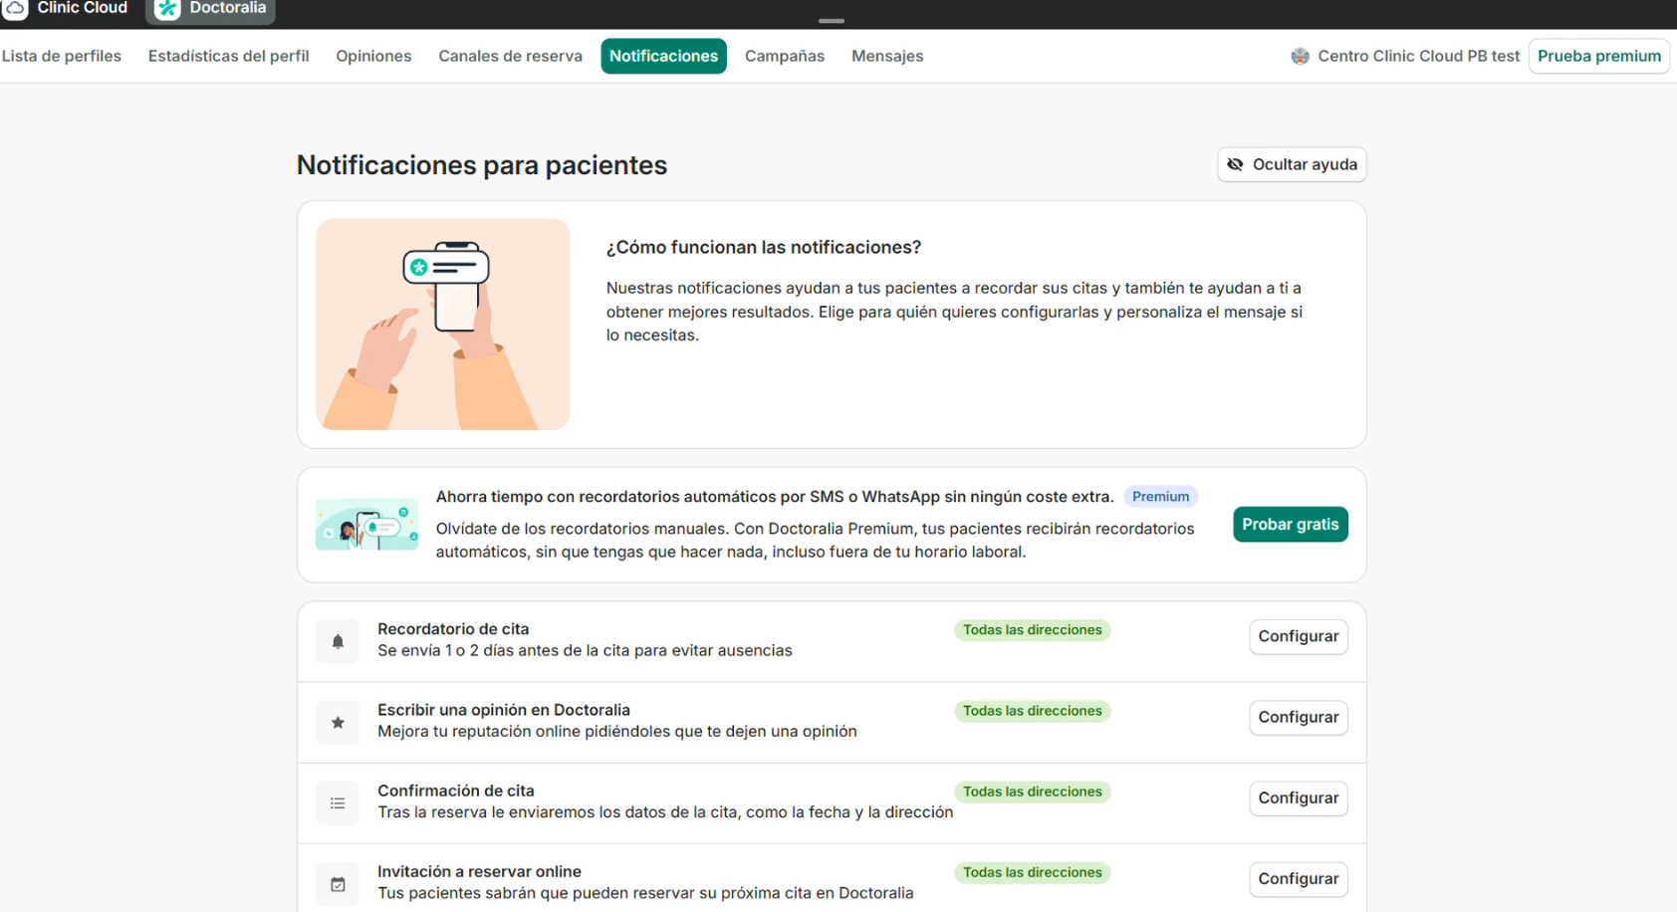1677x912 pixels.
Task: Open the Opiniones tab
Action: (373, 57)
